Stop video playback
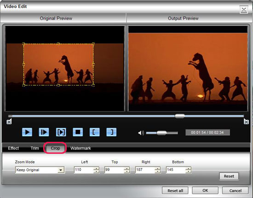 (x=78, y=132)
